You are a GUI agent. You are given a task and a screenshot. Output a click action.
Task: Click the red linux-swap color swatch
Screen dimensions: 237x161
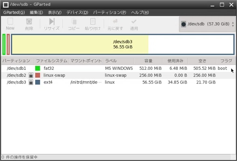38,75
